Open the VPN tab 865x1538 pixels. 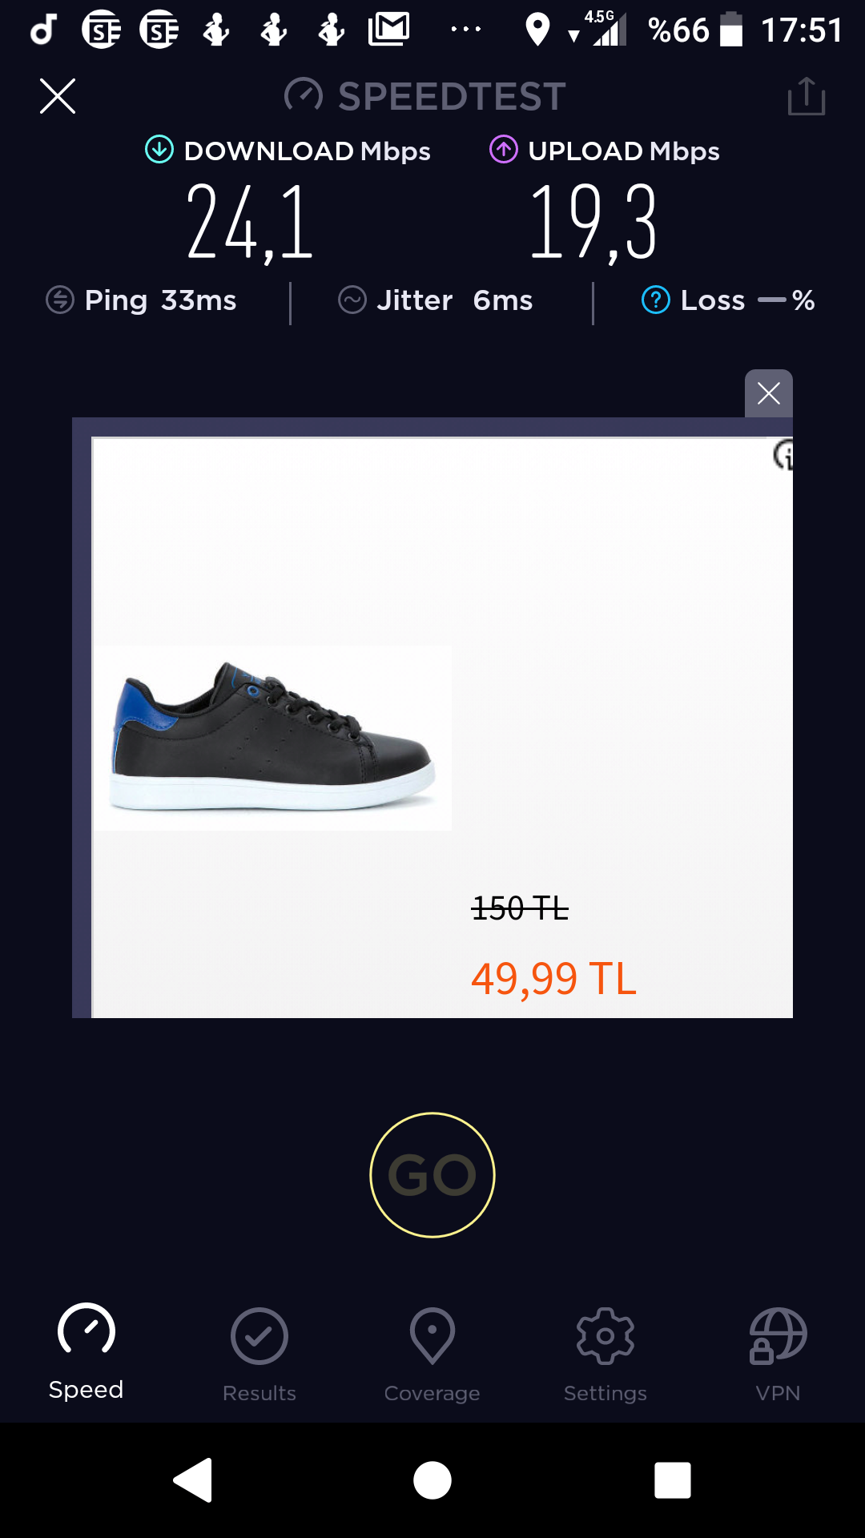pyautogui.click(x=778, y=1355)
